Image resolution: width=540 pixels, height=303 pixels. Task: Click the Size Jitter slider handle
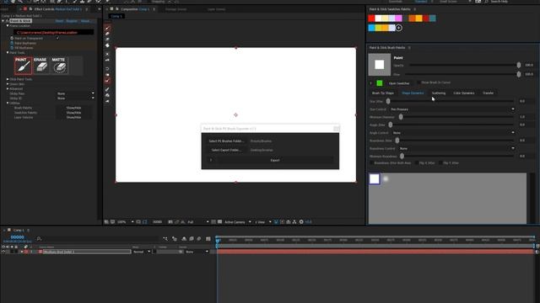tap(388, 101)
